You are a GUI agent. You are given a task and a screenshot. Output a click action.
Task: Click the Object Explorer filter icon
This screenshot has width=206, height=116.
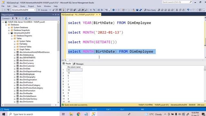[x=23, y=18]
